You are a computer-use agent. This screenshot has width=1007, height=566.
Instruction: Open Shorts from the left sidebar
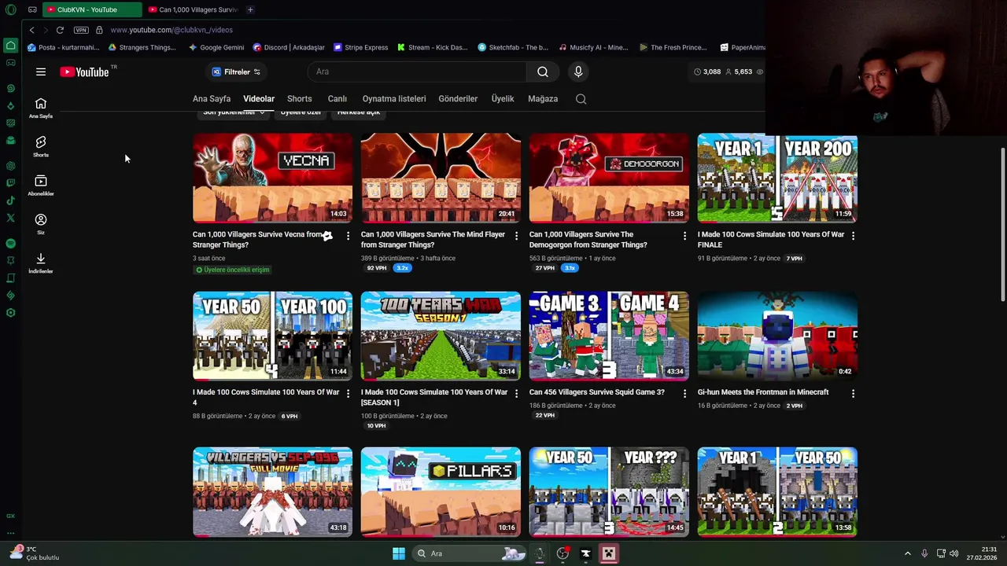click(41, 147)
